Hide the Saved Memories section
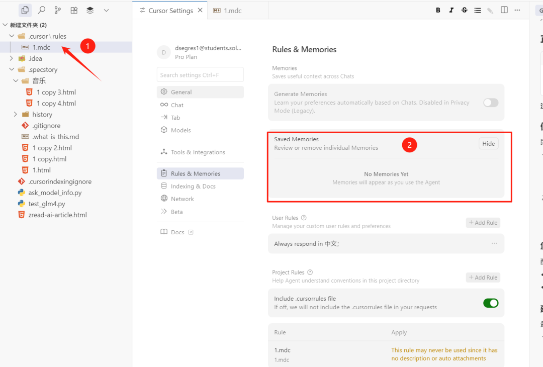 coord(488,144)
